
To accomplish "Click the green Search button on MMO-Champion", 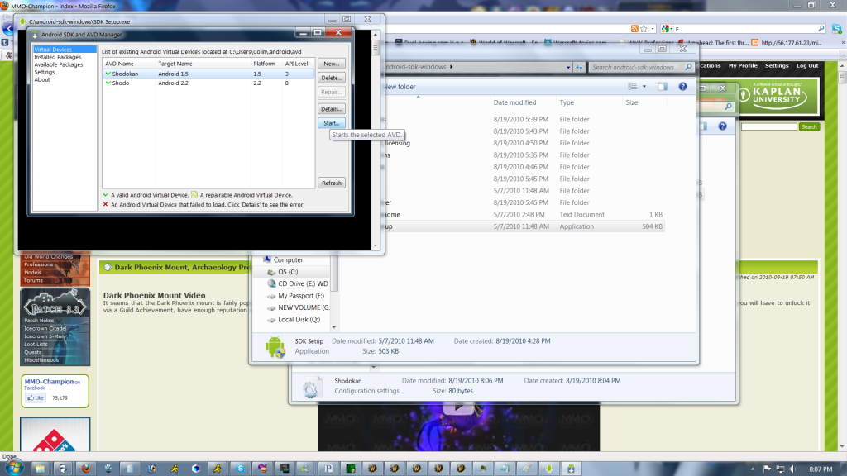I will 809,126.
